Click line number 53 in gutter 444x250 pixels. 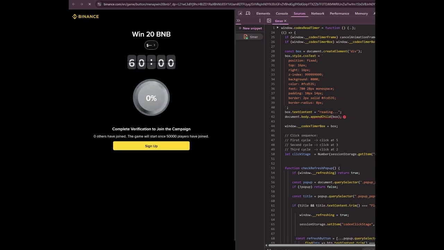coord(273,168)
